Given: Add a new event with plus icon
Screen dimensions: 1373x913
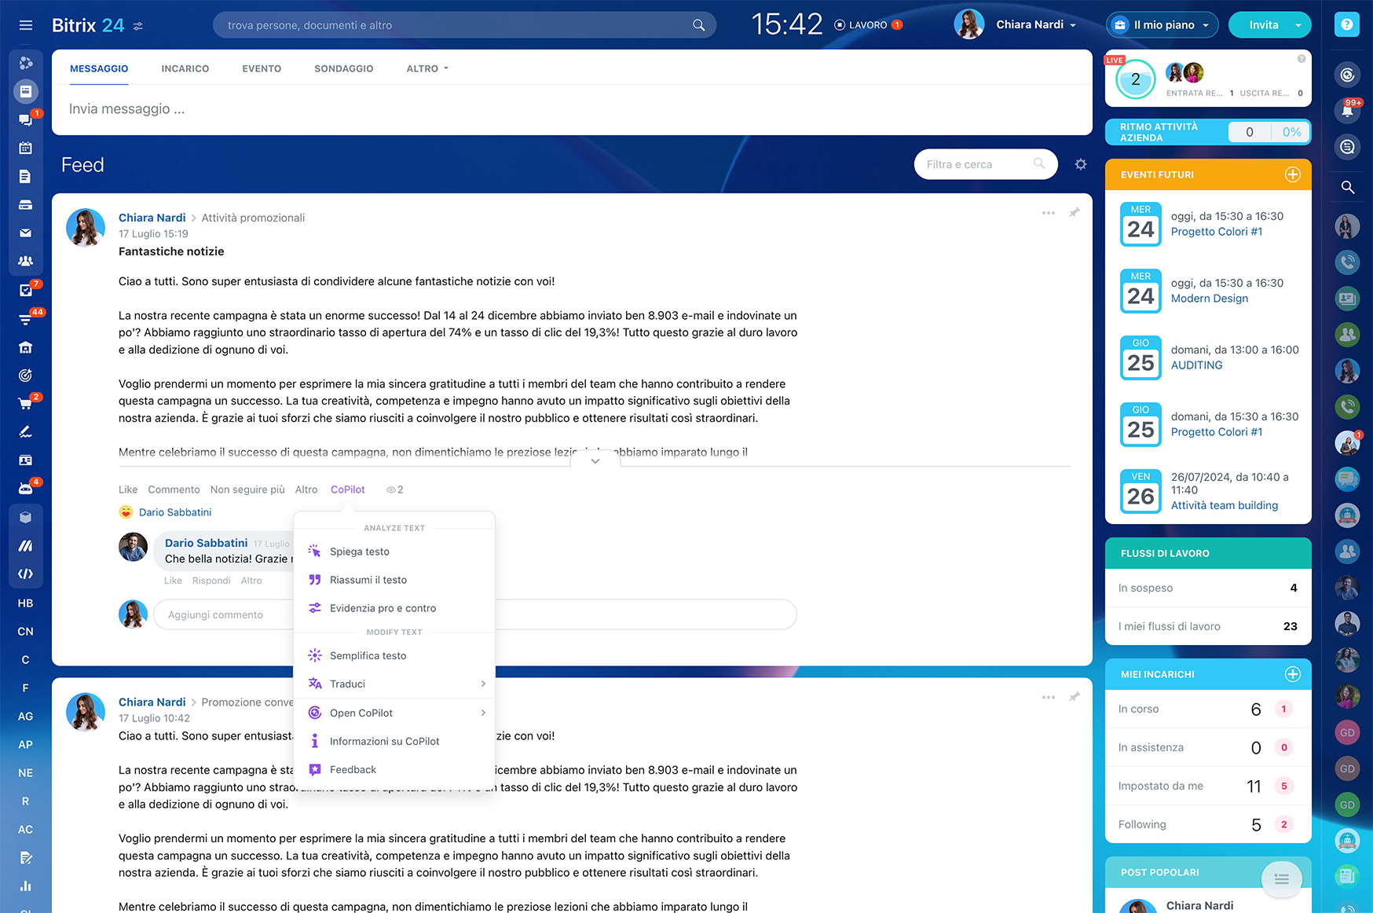Looking at the screenshot, I should (x=1292, y=174).
